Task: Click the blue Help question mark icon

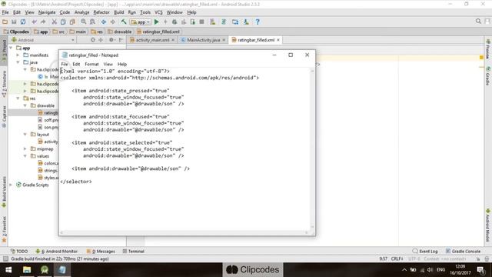Action: click(258, 22)
